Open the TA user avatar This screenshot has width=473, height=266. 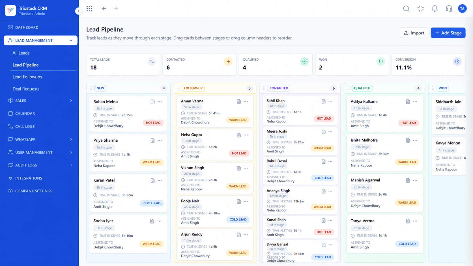pyautogui.click(x=462, y=9)
